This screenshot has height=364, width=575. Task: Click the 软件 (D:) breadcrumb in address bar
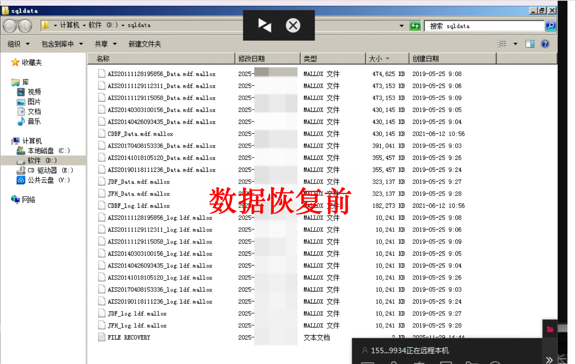pyautogui.click(x=103, y=25)
